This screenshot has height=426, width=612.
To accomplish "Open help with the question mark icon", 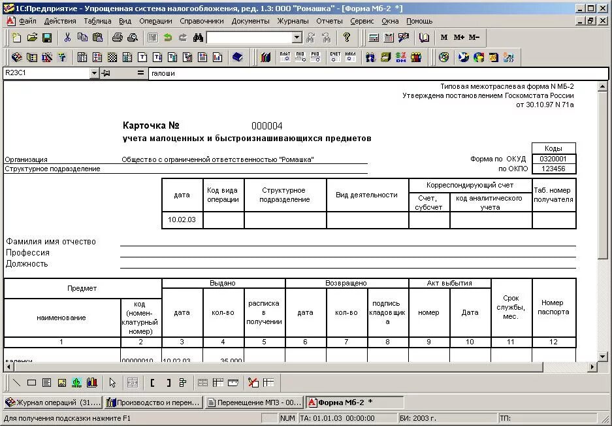I will point(347,37).
